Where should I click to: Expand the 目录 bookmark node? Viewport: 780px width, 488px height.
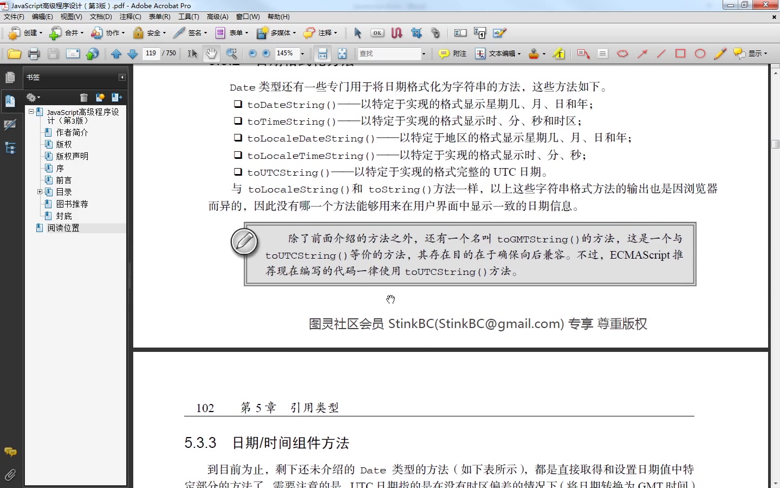point(40,191)
